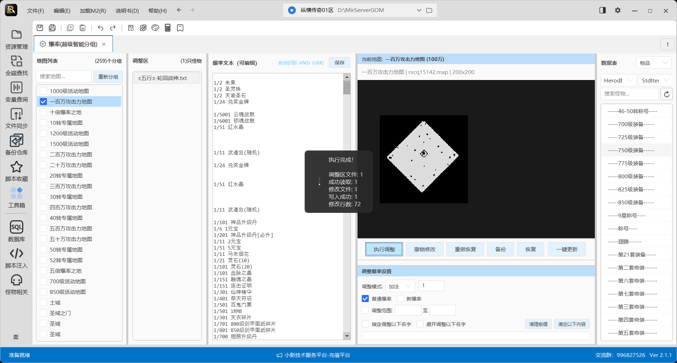The height and width of the screenshot is (363, 677).
Task: Open 脚本收藏 favorites
Action: tap(16, 172)
